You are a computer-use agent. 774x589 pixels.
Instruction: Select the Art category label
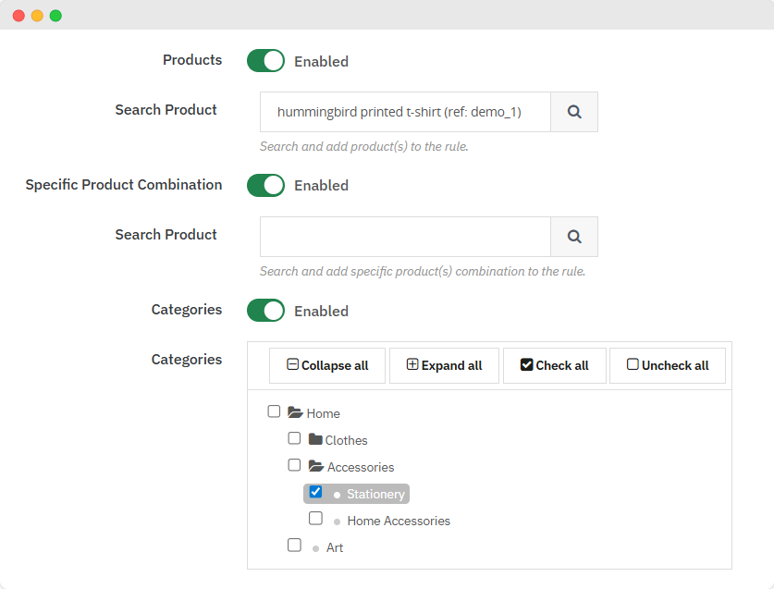pyautogui.click(x=335, y=548)
